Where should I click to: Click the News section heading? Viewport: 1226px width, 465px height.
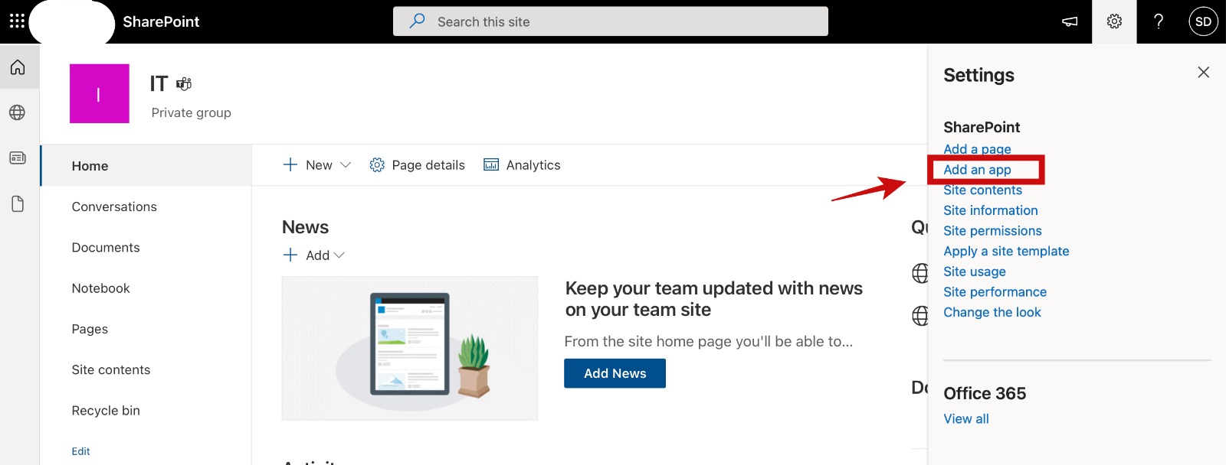tap(305, 227)
